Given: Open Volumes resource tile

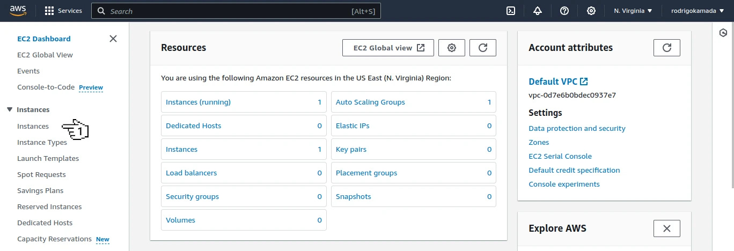Looking at the screenshot, I should (244, 220).
